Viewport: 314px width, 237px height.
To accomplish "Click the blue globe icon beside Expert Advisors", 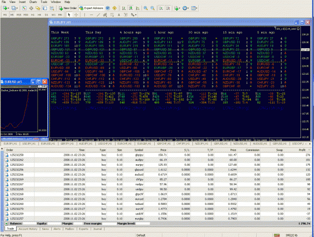I will [108, 8].
